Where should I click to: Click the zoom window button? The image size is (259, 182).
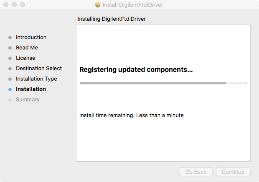(x=23, y=5)
